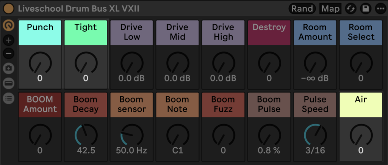
Task: Select the Boom Decay macro label
Action: tap(86, 105)
